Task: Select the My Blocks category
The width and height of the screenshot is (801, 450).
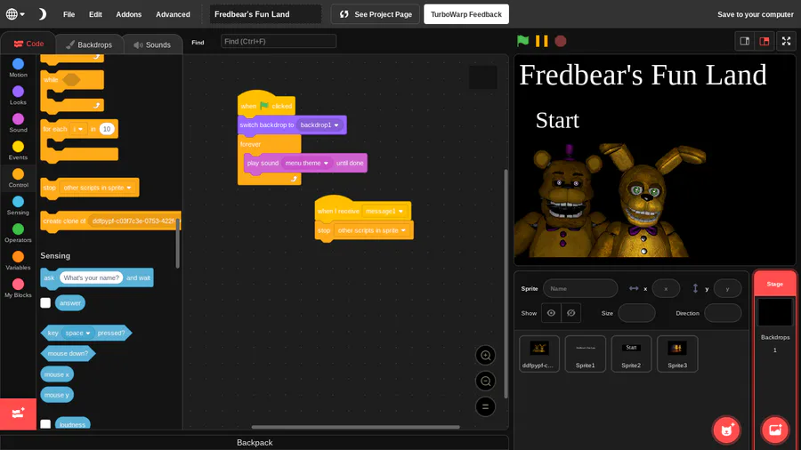Action: (18, 288)
